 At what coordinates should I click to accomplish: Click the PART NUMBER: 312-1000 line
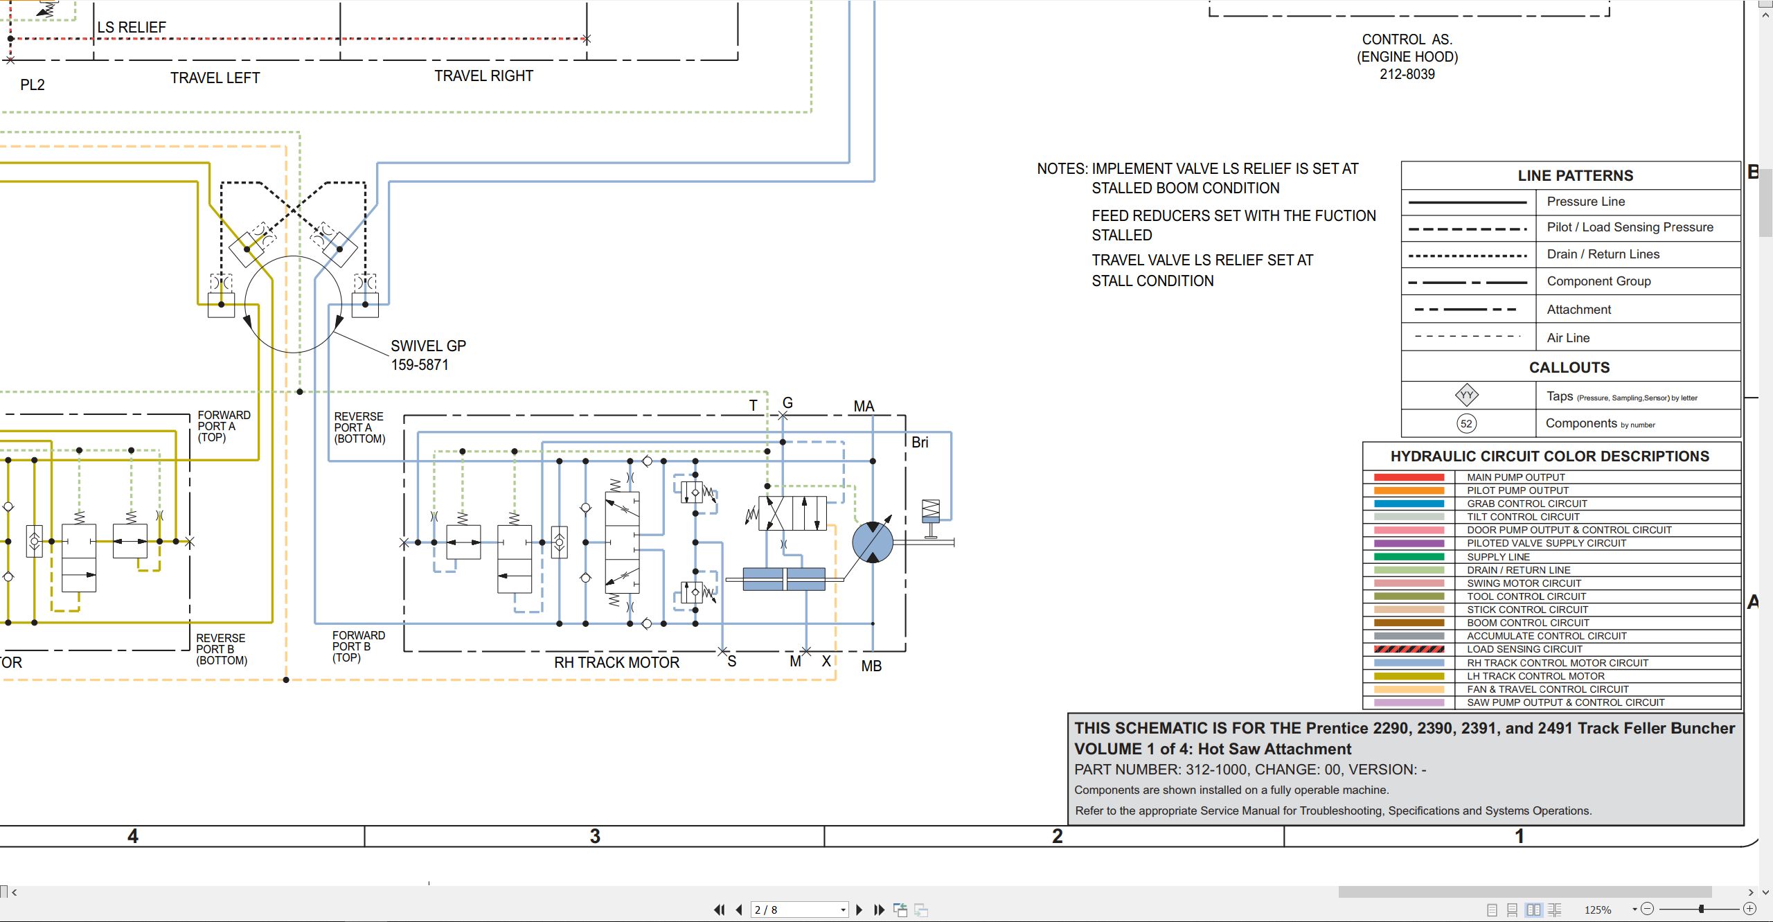pyautogui.click(x=1250, y=770)
